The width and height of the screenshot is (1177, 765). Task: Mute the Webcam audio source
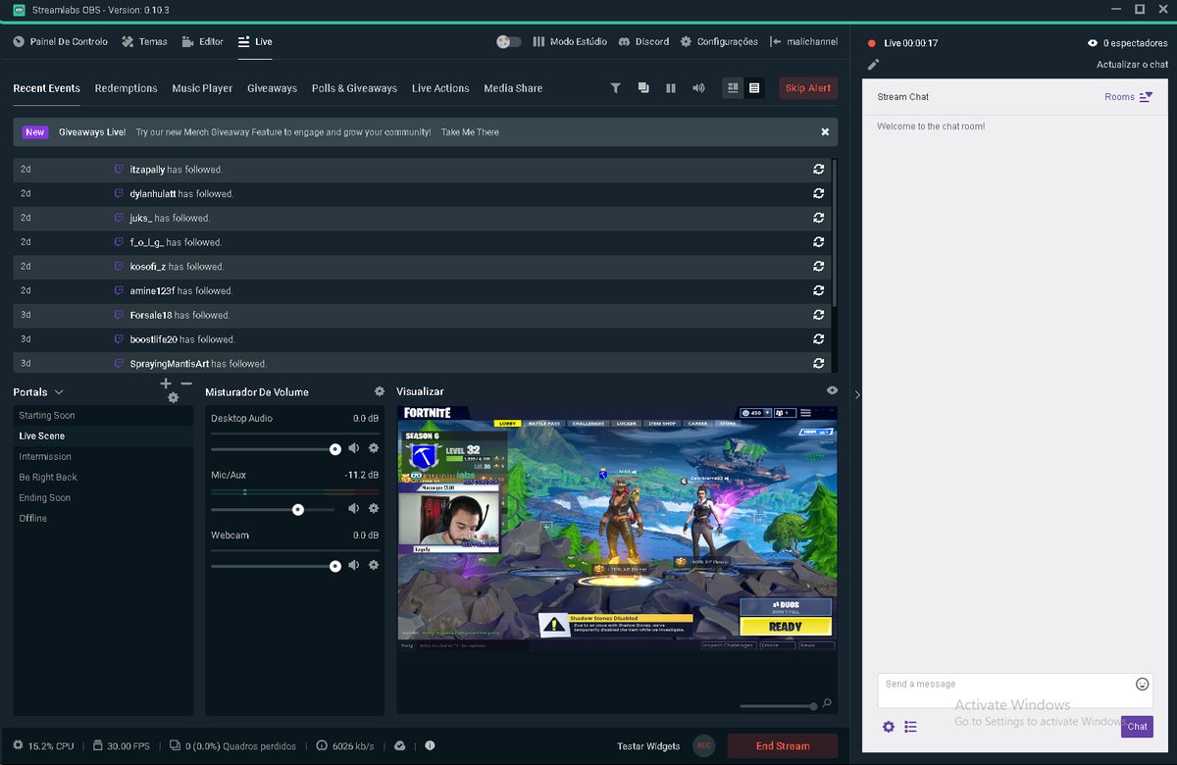(x=354, y=565)
